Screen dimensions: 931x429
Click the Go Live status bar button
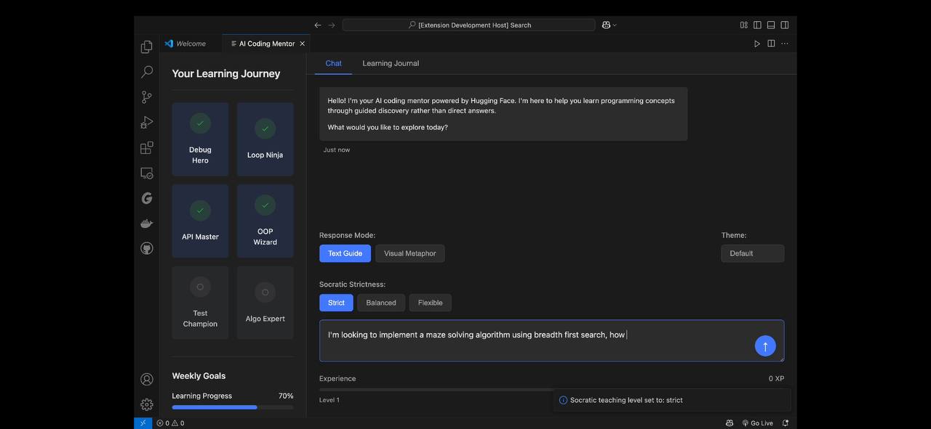[758, 423]
